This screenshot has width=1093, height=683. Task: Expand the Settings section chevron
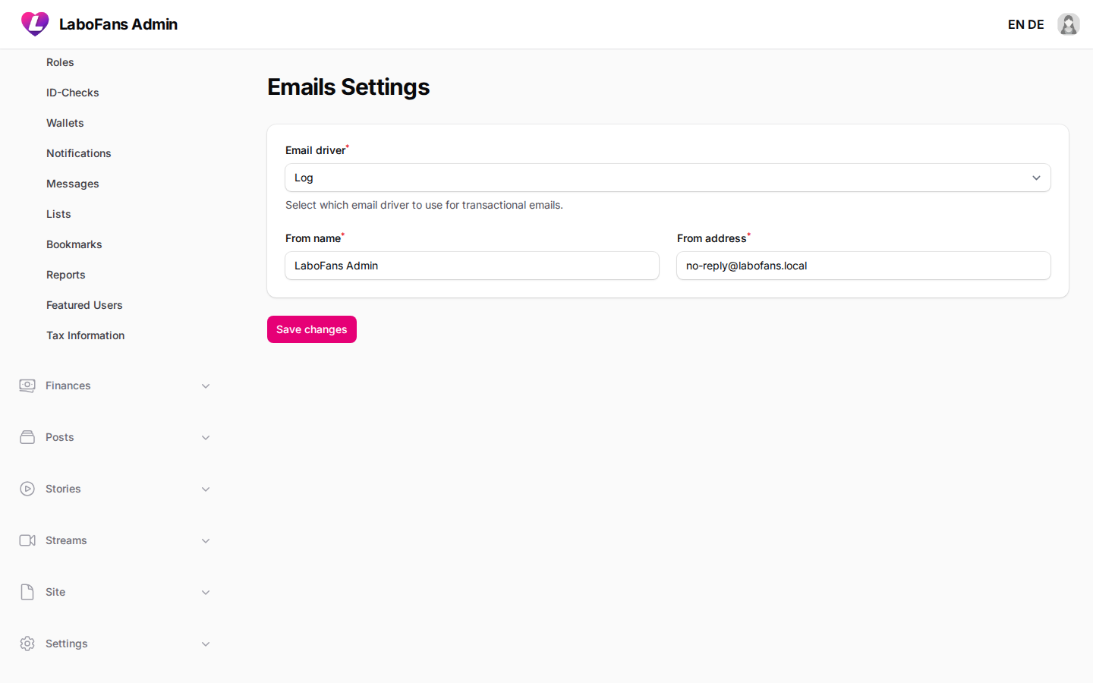click(x=206, y=644)
